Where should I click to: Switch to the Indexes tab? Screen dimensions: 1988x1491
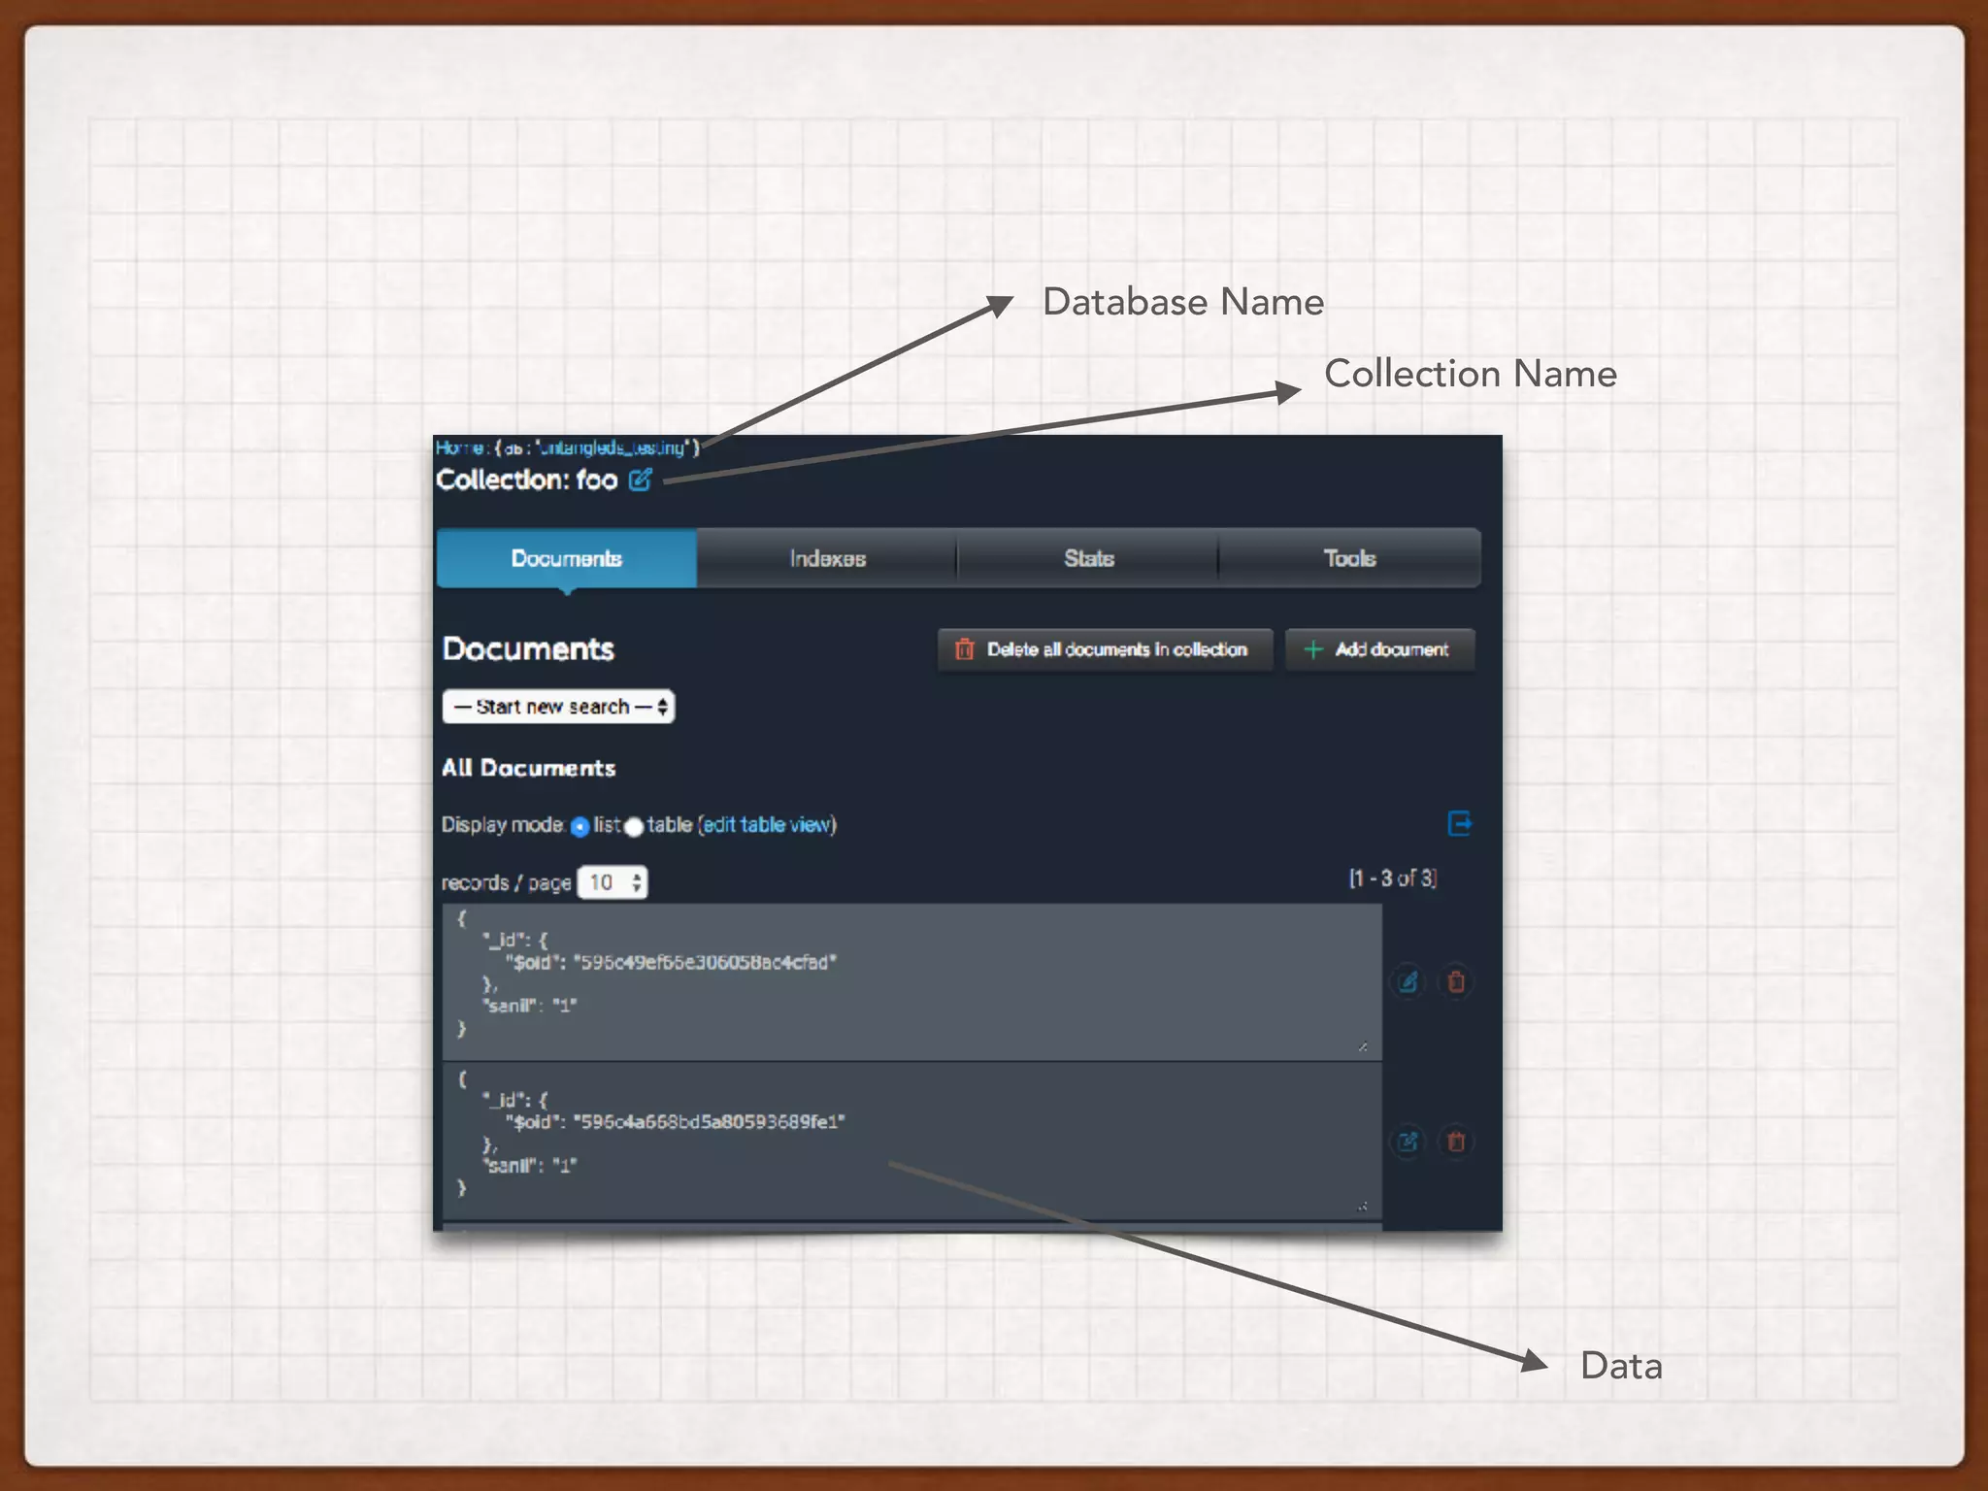click(827, 558)
